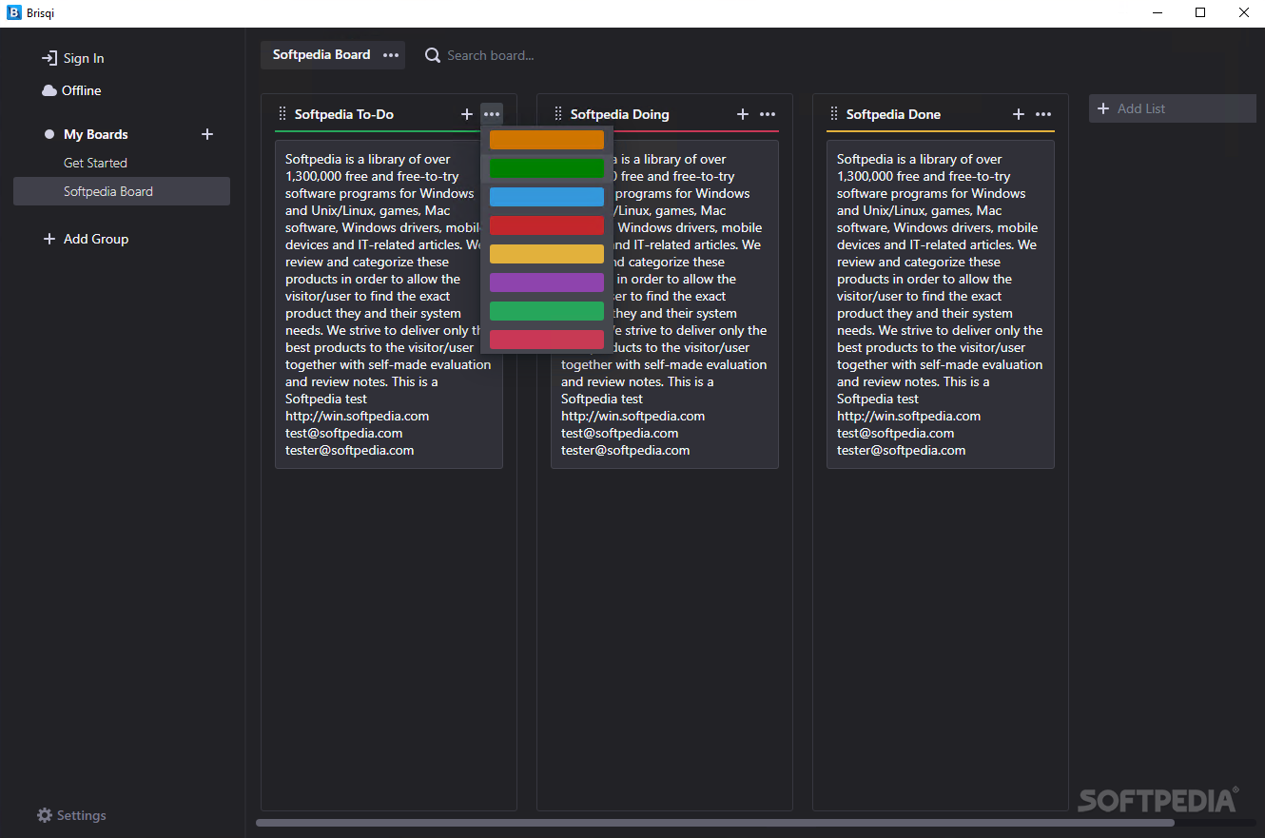
Task: Grab the Softpedia Doing drag handle
Action: (x=558, y=114)
